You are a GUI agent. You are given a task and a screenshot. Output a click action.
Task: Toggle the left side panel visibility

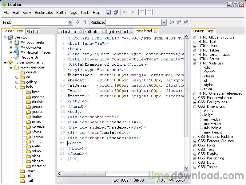142,13
